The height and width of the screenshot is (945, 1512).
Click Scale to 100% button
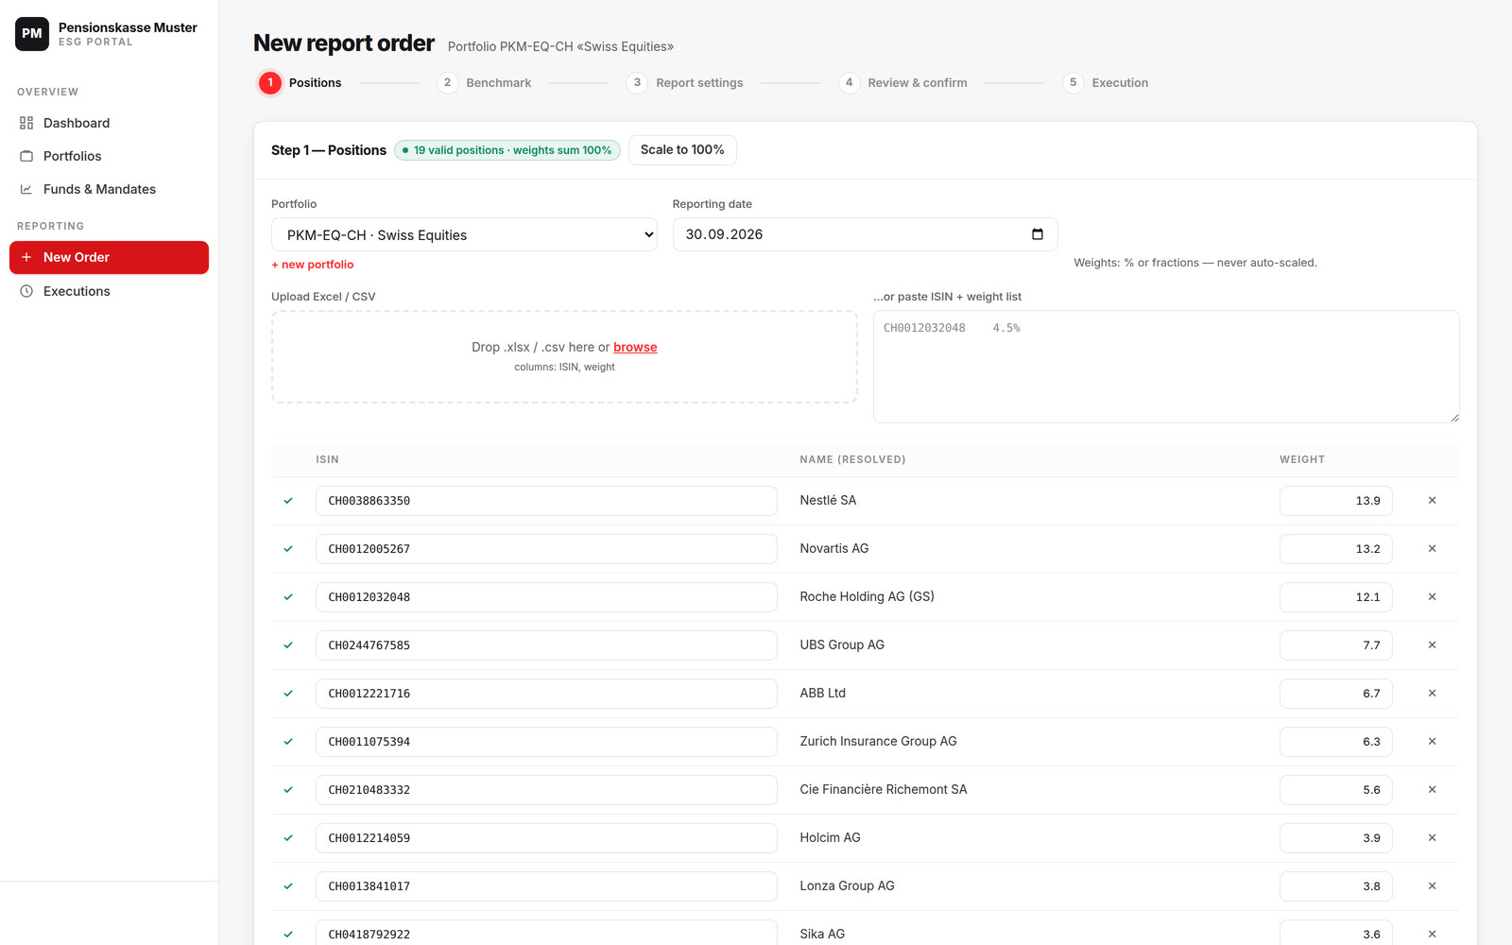682,150
